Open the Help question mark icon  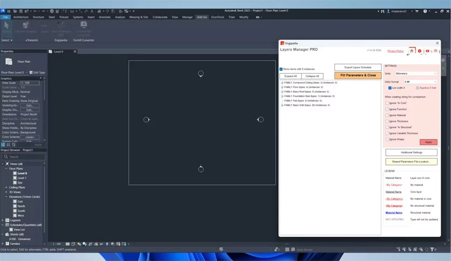[425, 11]
